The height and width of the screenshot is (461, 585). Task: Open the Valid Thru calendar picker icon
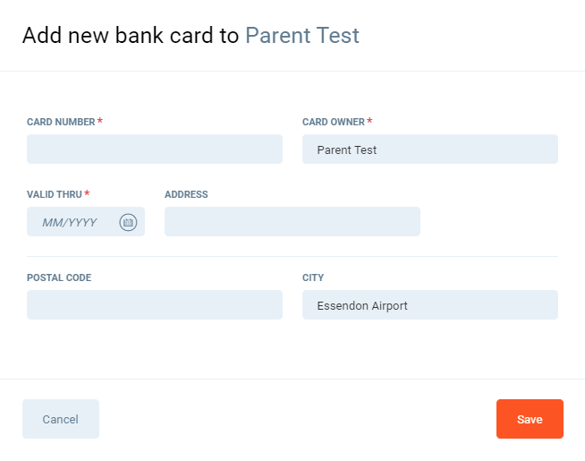coord(128,222)
